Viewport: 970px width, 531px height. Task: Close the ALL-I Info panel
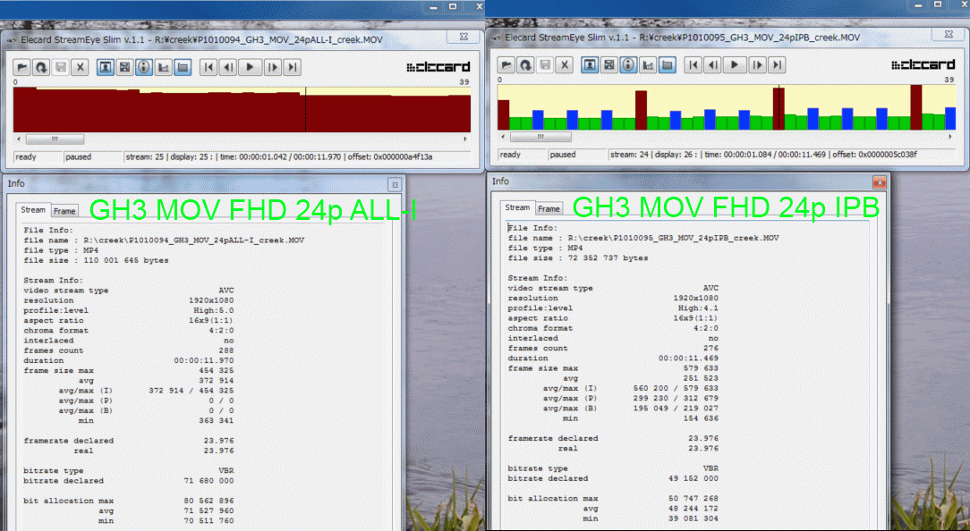393,184
